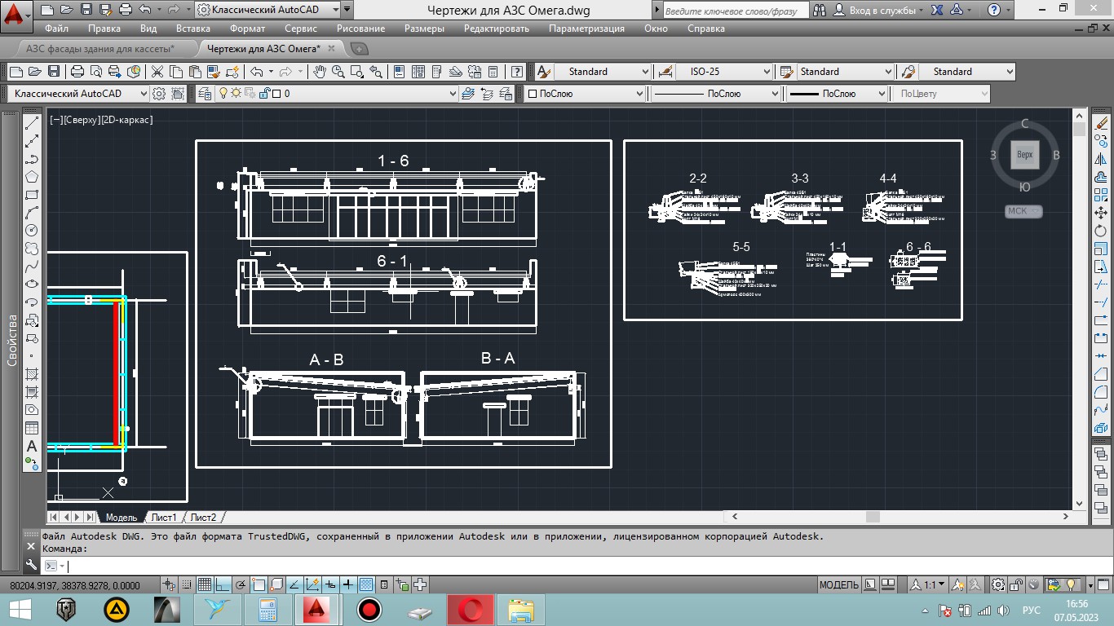Select the Erase tool in Modify toolbar
Viewport: 1114px width, 626px height.
pos(1101,123)
